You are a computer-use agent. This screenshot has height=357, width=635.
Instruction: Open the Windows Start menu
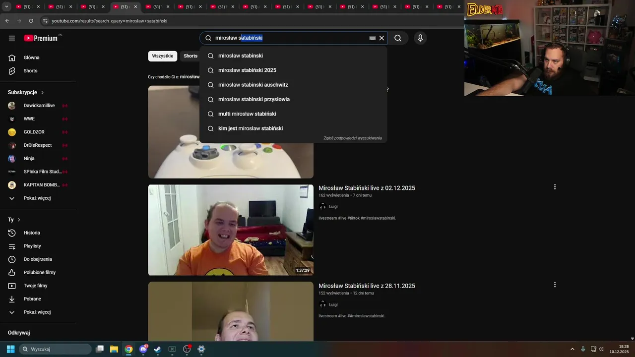click(x=10, y=349)
